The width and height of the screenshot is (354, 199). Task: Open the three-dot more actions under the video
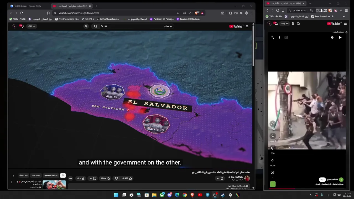[71, 178]
